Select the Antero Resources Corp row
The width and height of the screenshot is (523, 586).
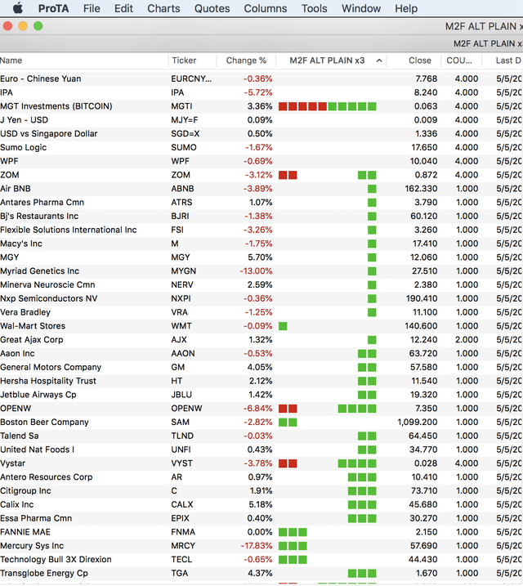[x=261, y=477]
